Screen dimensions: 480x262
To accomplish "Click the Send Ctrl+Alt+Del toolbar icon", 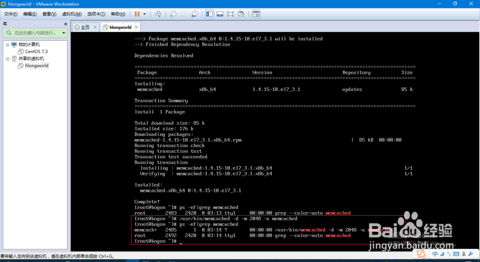I will tap(158, 14).
